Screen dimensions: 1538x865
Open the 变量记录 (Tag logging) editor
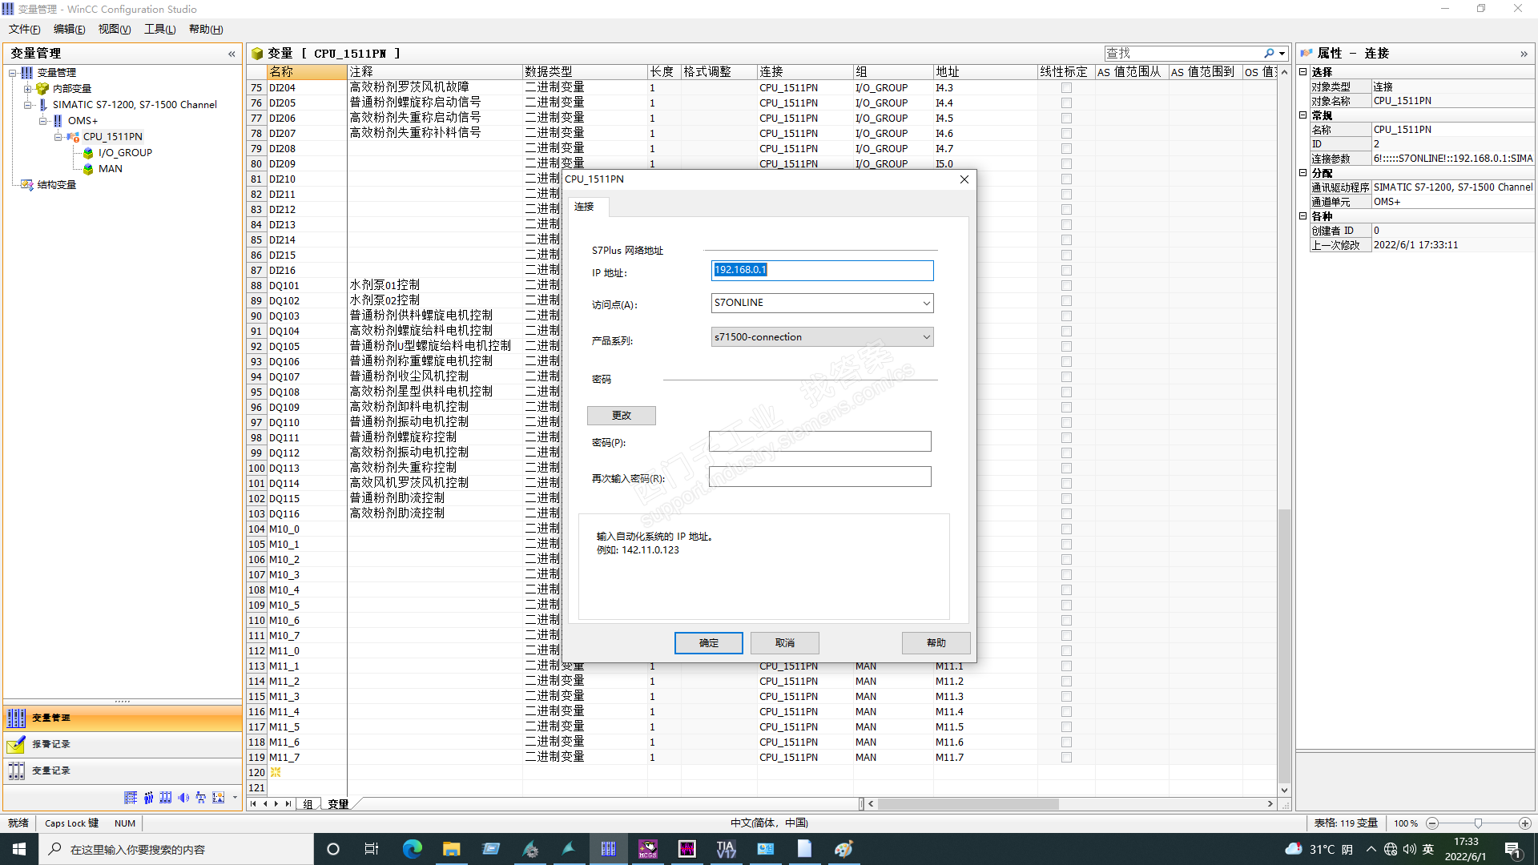[x=51, y=770]
